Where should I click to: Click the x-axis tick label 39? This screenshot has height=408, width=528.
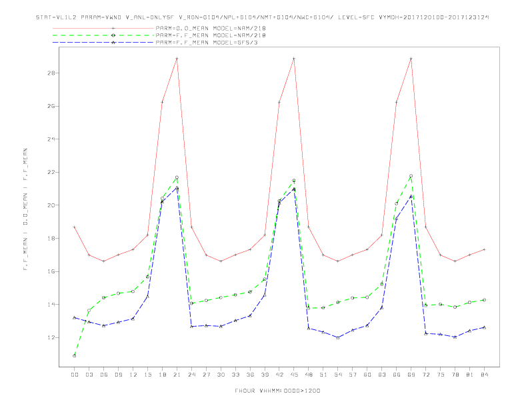(265, 375)
